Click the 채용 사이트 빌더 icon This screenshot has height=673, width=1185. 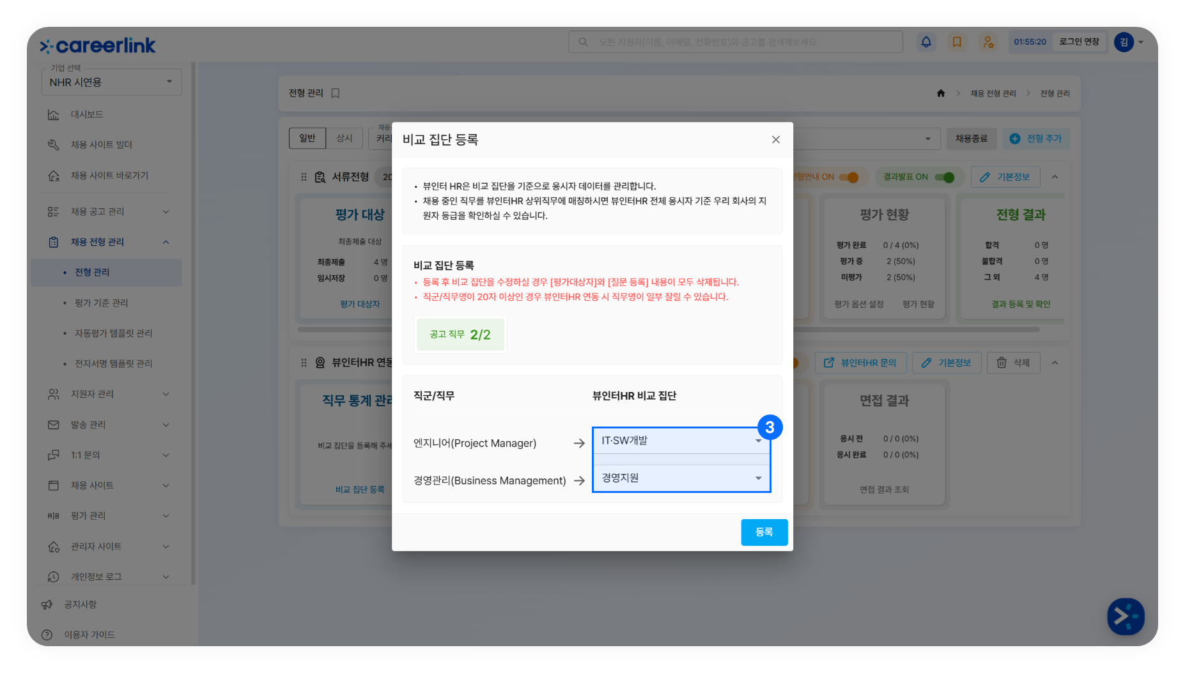pyautogui.click(x=54, y=145)
